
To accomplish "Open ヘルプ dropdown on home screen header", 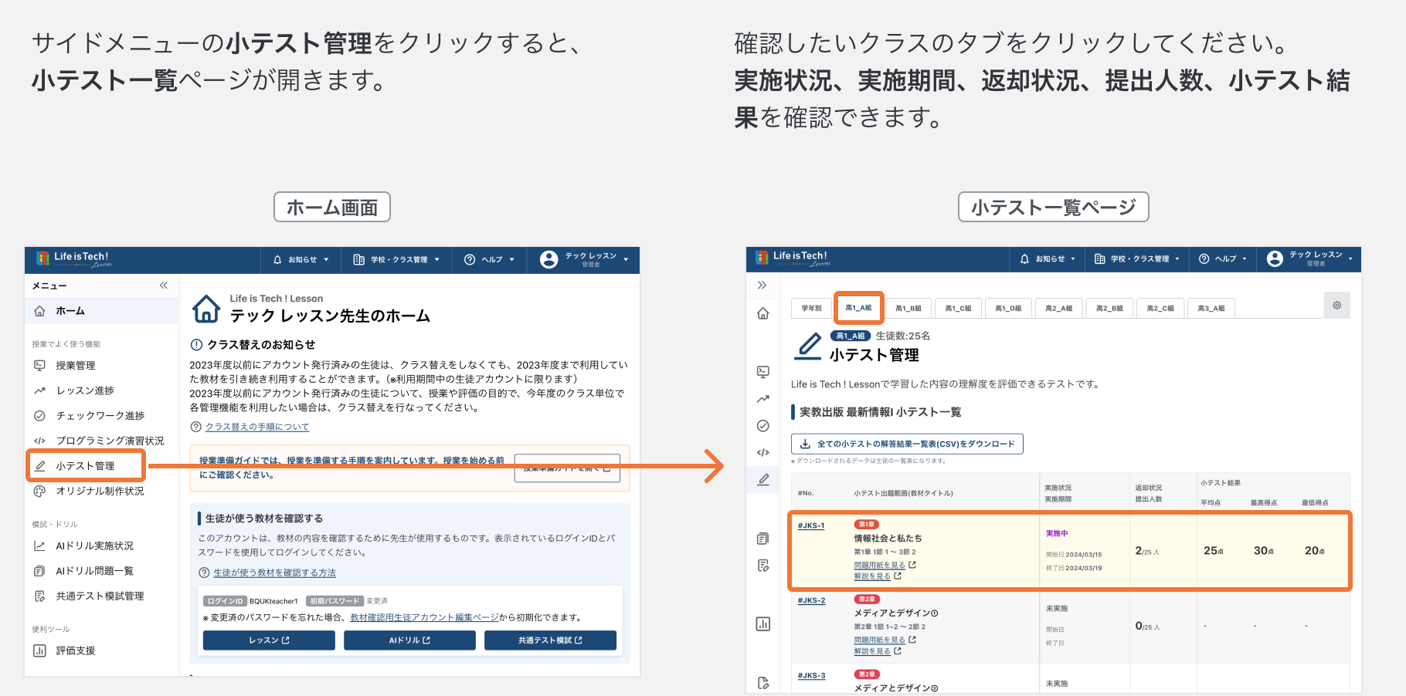I will tap(489, 260).
